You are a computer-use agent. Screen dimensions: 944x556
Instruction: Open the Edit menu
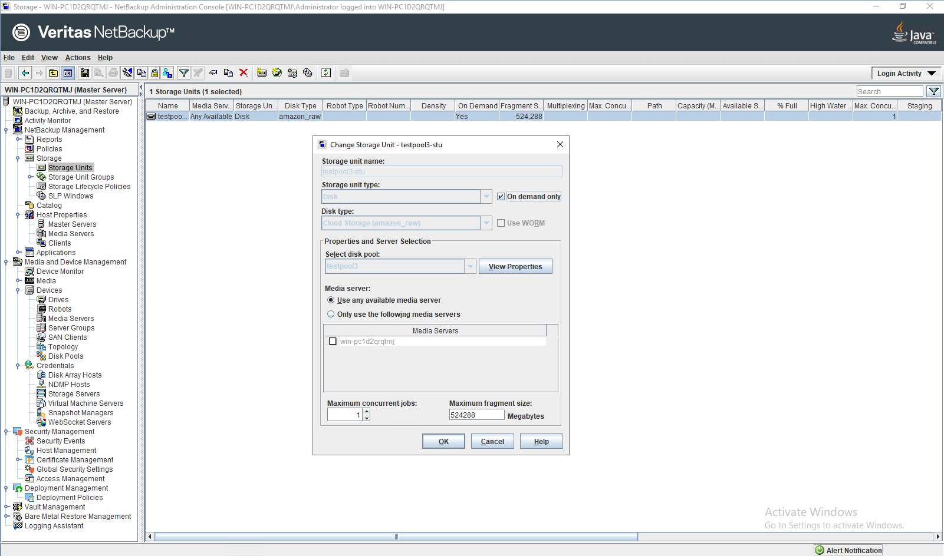click(x=28, y=58)
